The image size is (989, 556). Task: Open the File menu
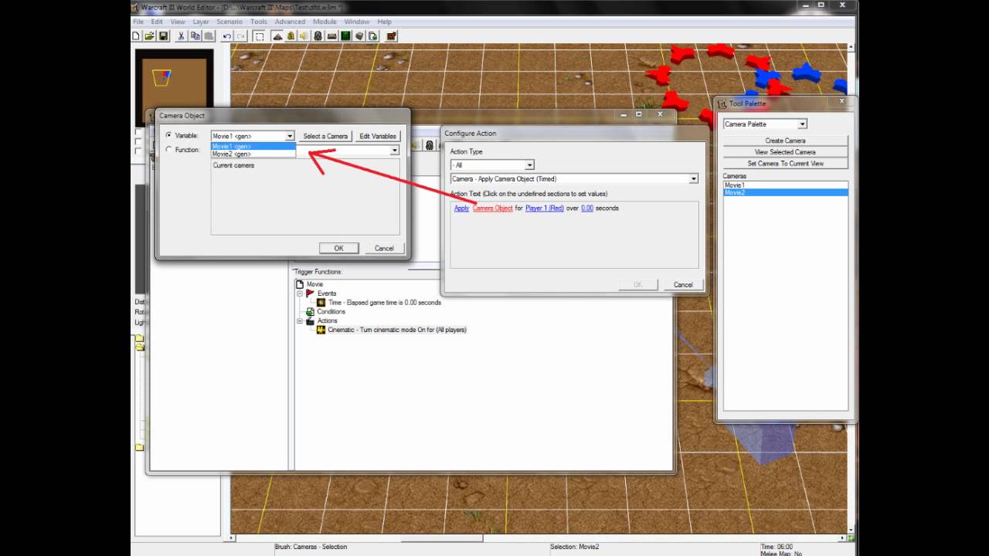tap(138, 22)
